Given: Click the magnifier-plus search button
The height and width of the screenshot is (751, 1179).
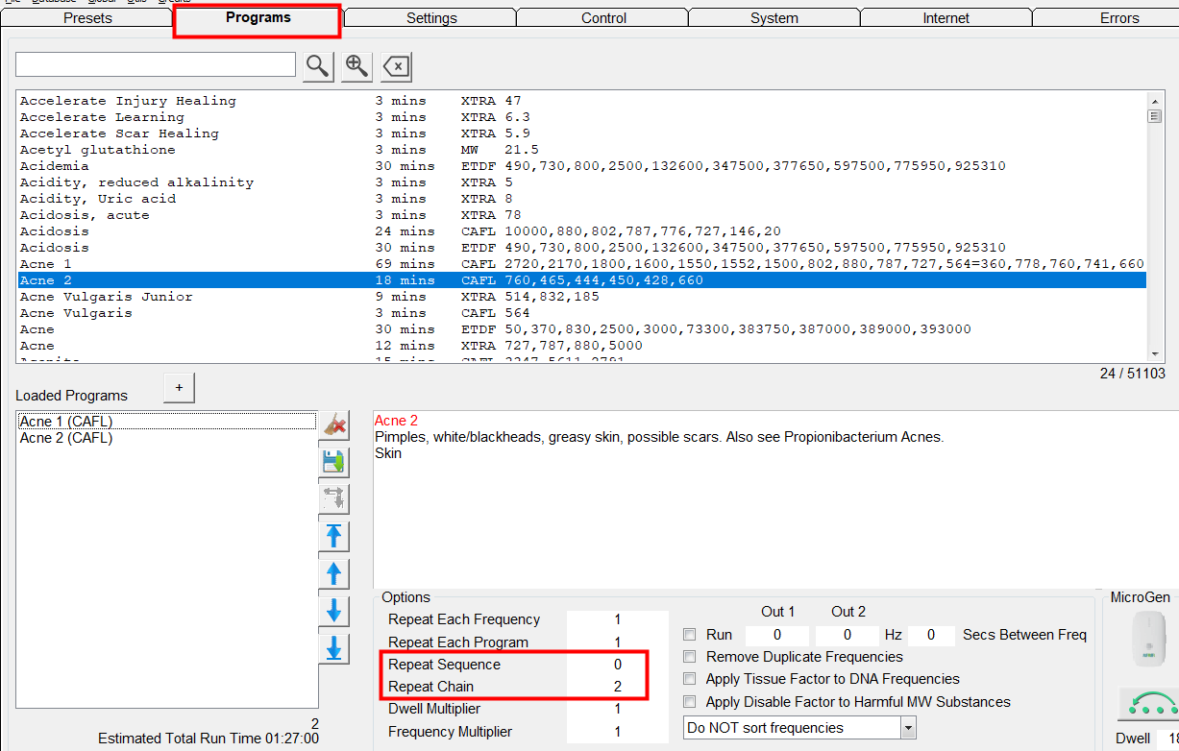Looking at the screenshot, I should pos(356,65).
